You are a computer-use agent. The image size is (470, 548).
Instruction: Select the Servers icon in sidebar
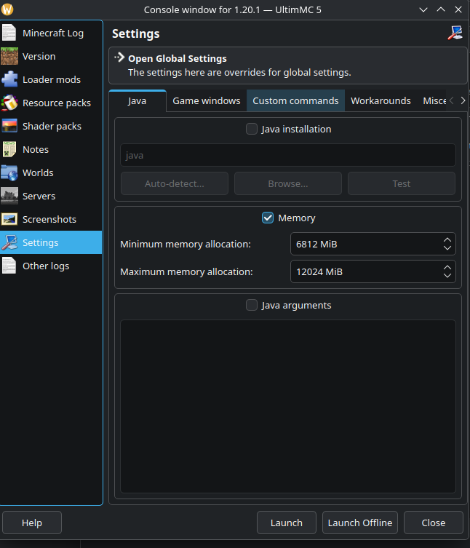pyautogui.click(x=9, y=196)
